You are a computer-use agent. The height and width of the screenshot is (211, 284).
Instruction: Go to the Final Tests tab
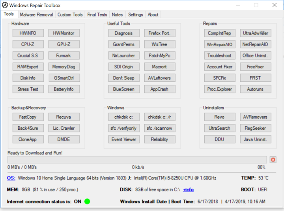[x=97, y=15]
